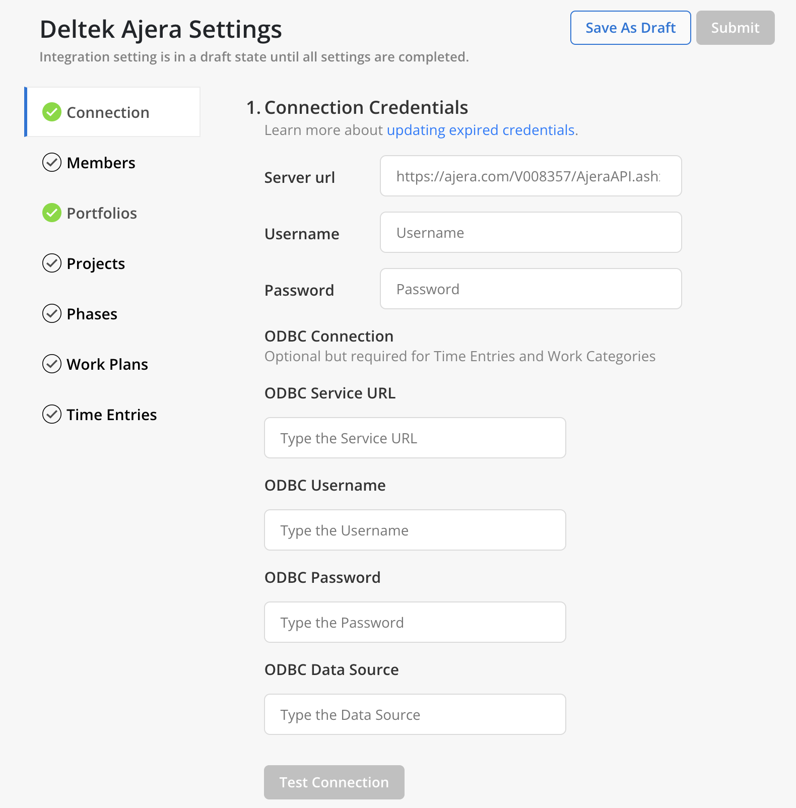Focus the Server url field
The image size is (796, 808).
pyautogui.click(x=530, y=176)
